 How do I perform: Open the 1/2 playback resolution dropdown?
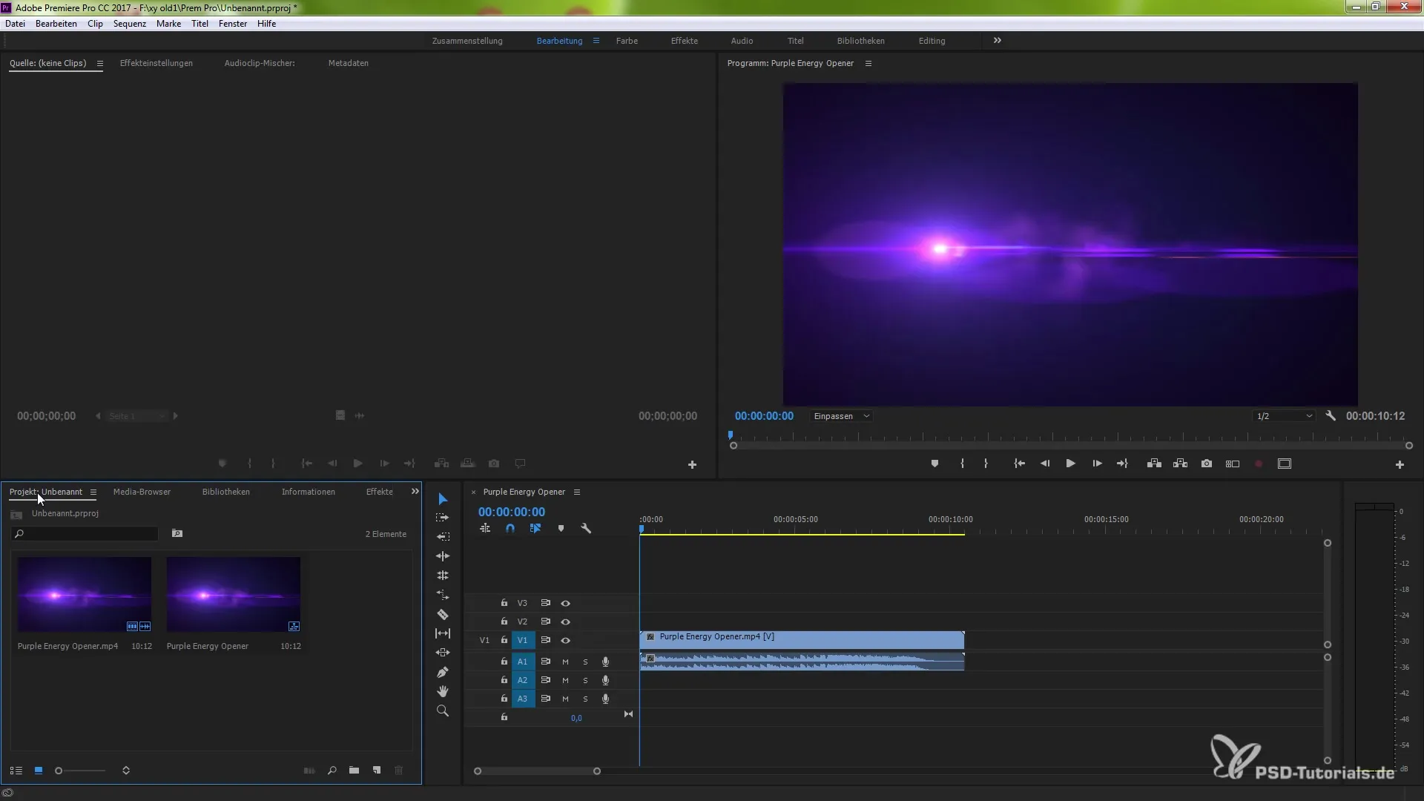(1284, 416)
